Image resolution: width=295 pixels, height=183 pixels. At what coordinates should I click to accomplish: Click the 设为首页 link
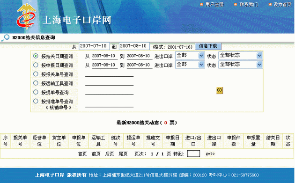(x=282, y=4)
